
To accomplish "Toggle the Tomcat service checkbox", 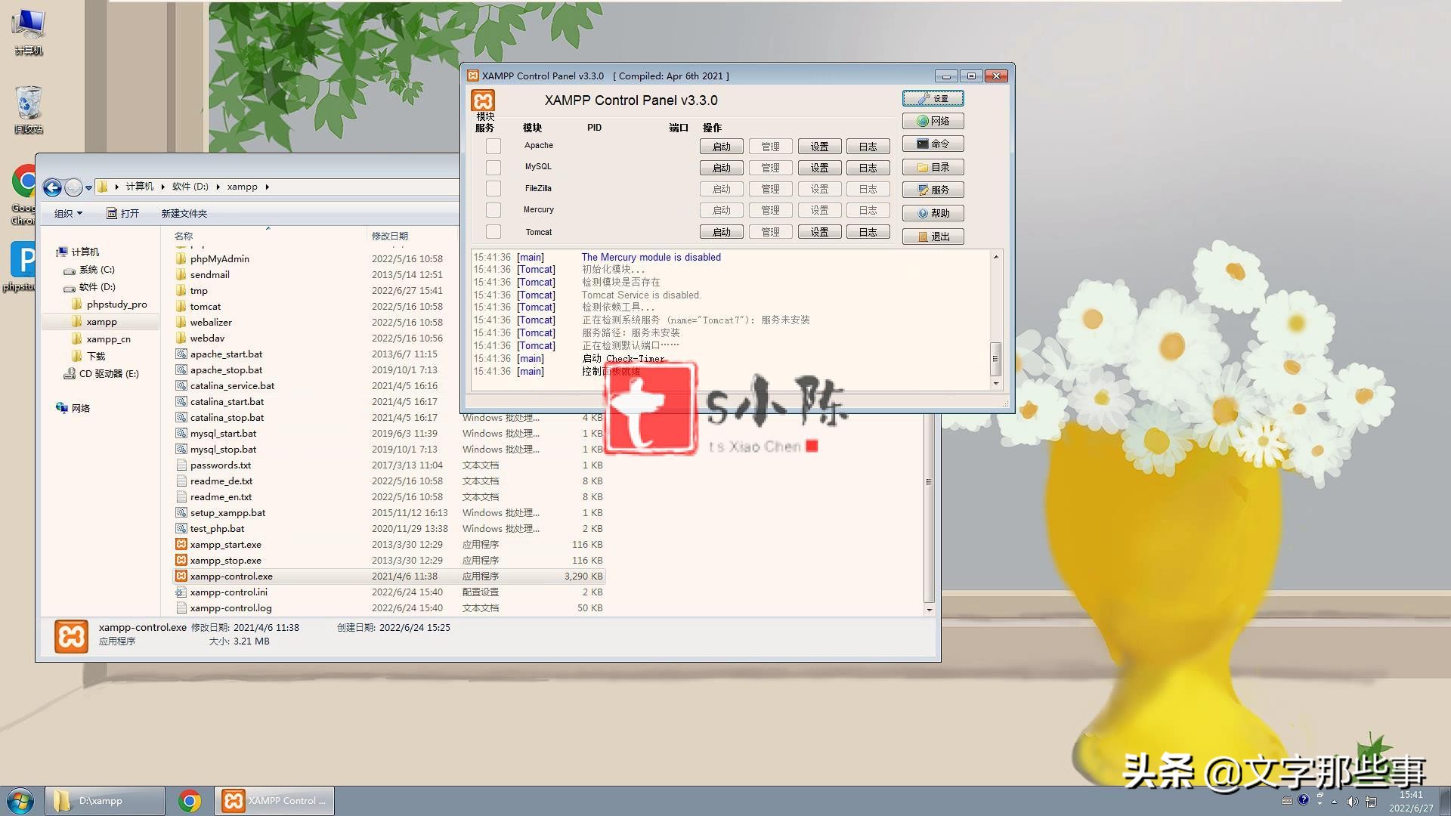I will (x=493, y=232).
